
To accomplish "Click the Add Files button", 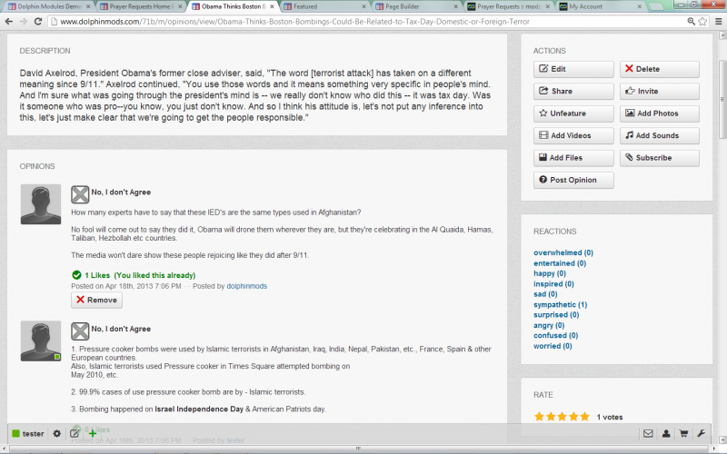I will click(573, 158).
